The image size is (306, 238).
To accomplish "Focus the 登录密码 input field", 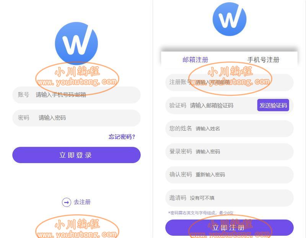I will click(229, 152).
